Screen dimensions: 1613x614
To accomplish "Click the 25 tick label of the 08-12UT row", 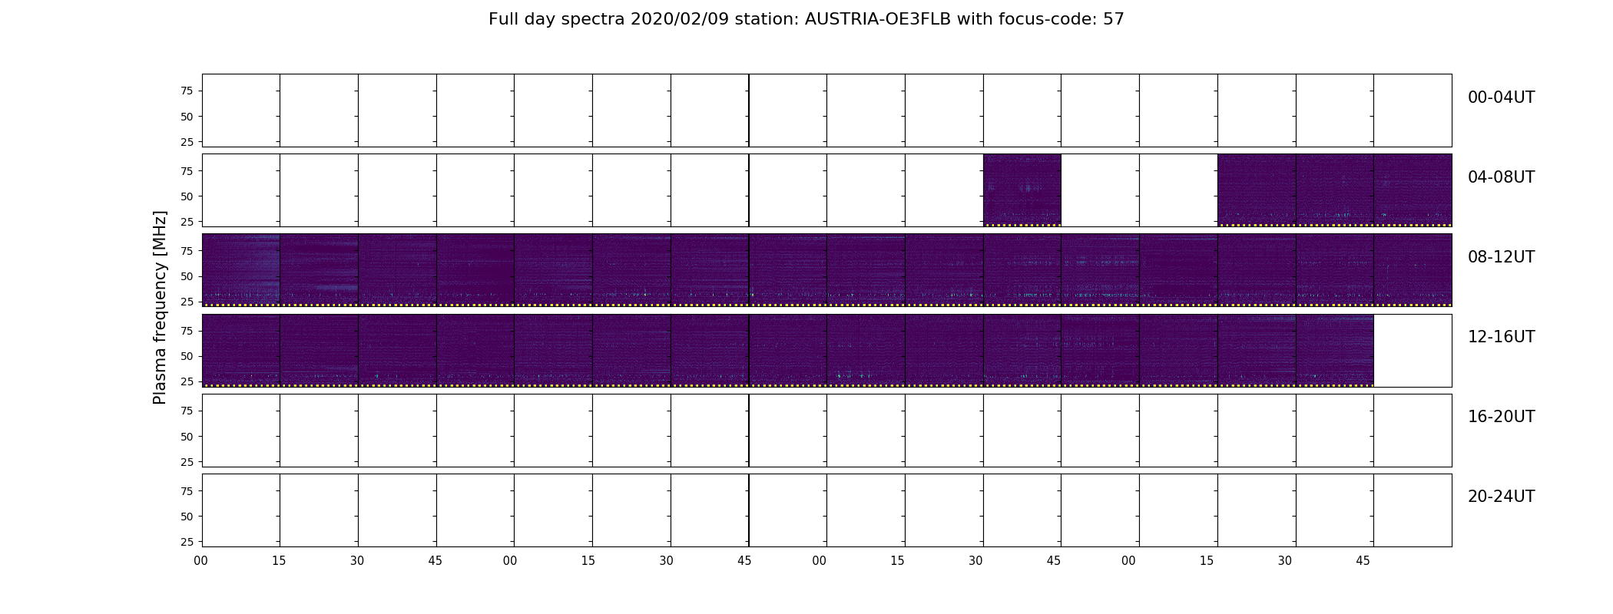I will 186,302.
